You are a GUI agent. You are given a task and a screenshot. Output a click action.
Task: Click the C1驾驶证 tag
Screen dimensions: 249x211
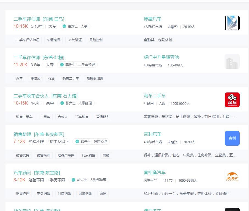pos(75,40)
